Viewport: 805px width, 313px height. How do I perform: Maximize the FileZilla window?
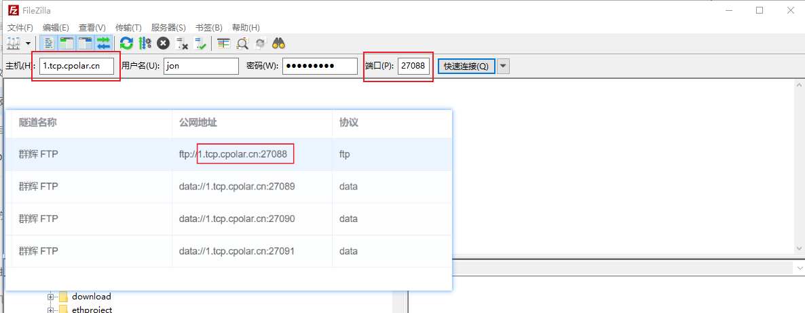(760, 10)
